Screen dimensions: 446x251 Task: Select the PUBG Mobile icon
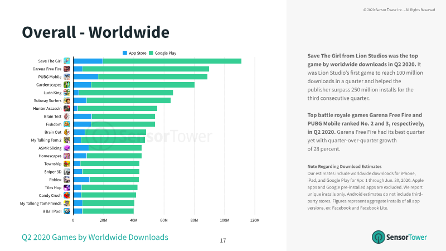point(67,77)
